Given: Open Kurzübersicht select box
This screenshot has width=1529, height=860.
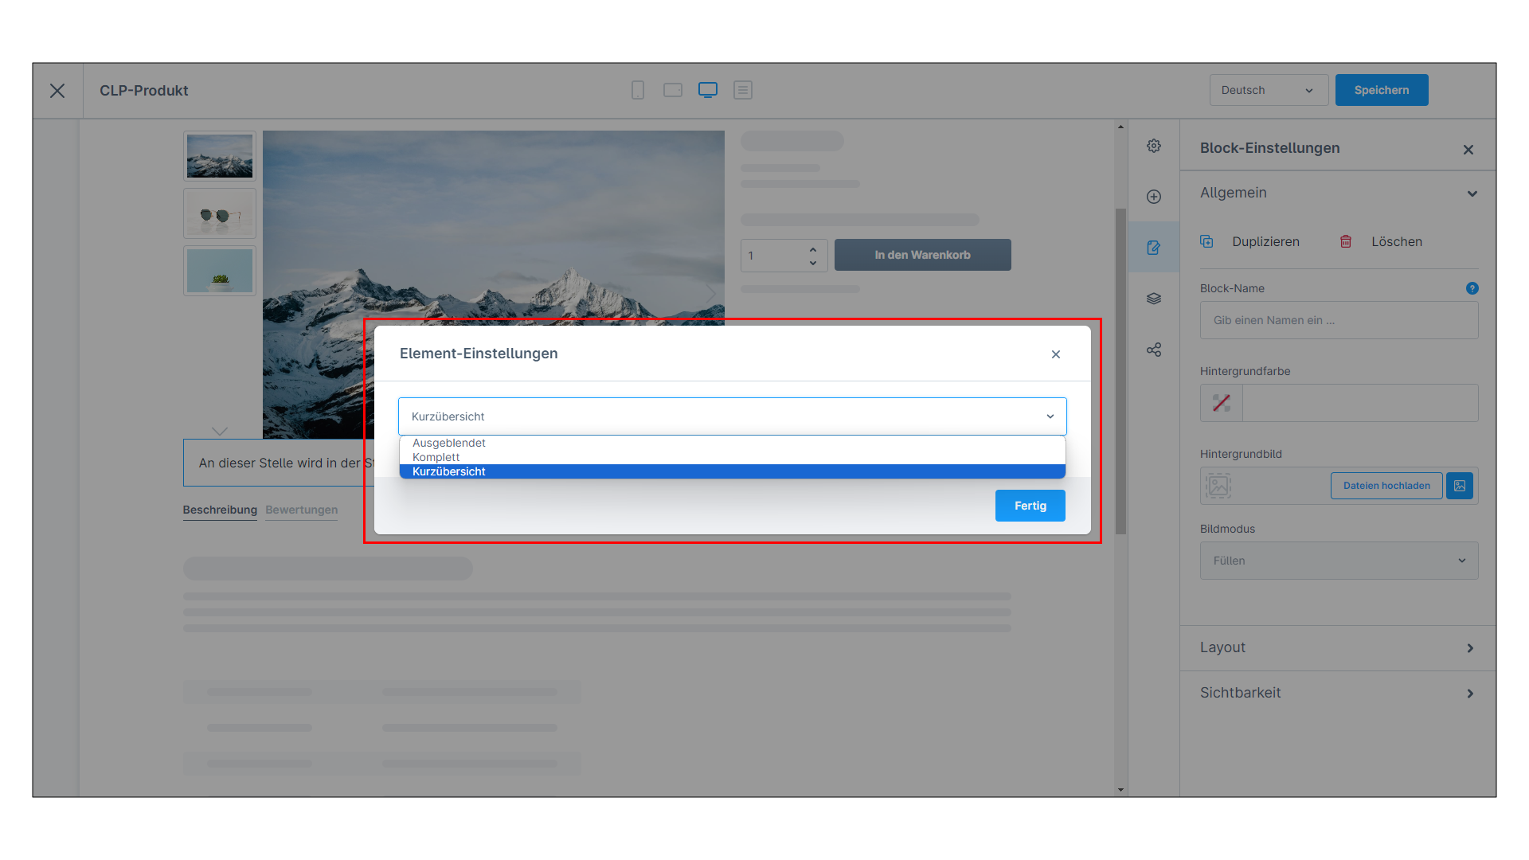Looking at the screenshot, I should (x=733, y=416).
